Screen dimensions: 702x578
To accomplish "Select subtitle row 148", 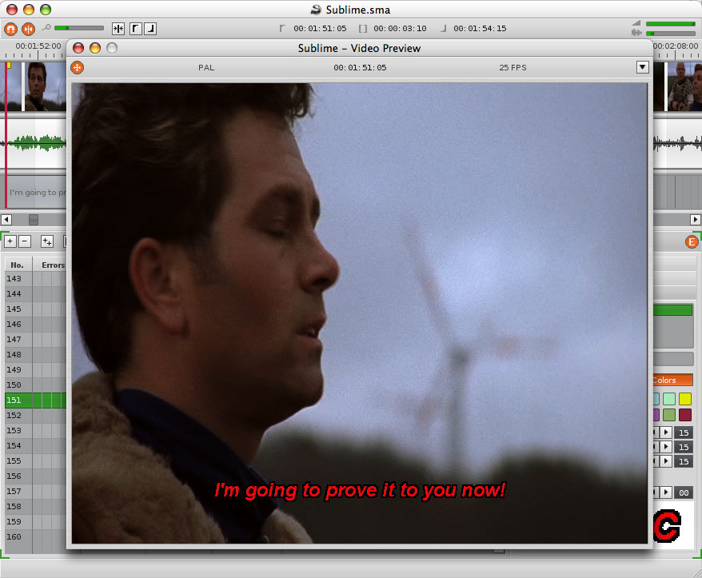I will 36,355.
